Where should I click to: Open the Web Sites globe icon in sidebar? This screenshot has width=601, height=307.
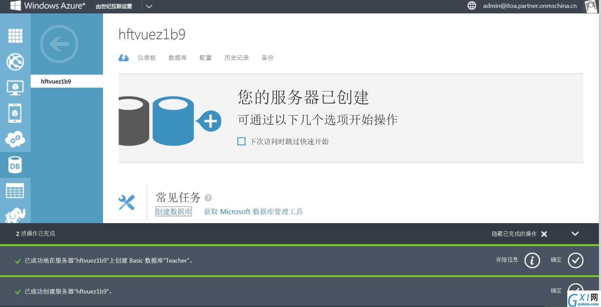click(x=15, y=62)
